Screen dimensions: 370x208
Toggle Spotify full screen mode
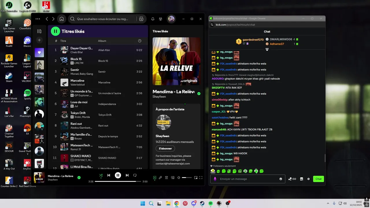click(201, 178)
